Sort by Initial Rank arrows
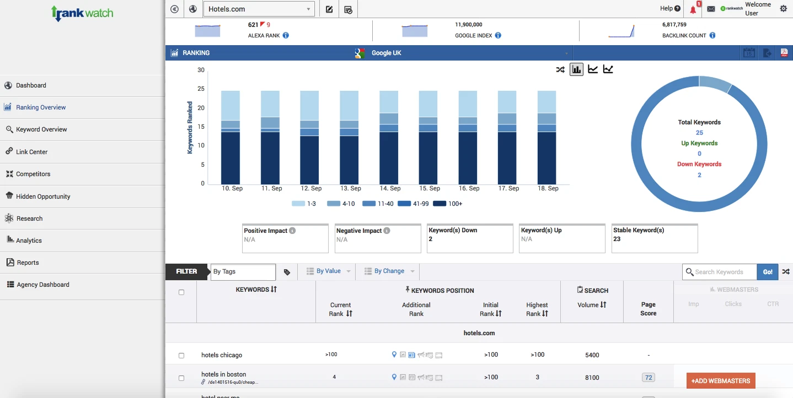793x398 pixels. coord(499,314)
